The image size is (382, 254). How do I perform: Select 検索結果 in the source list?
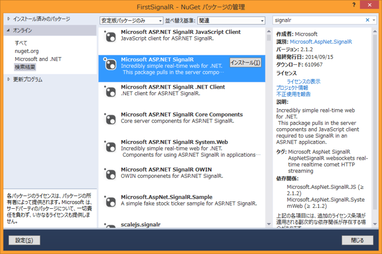click(x=25, y=67)
